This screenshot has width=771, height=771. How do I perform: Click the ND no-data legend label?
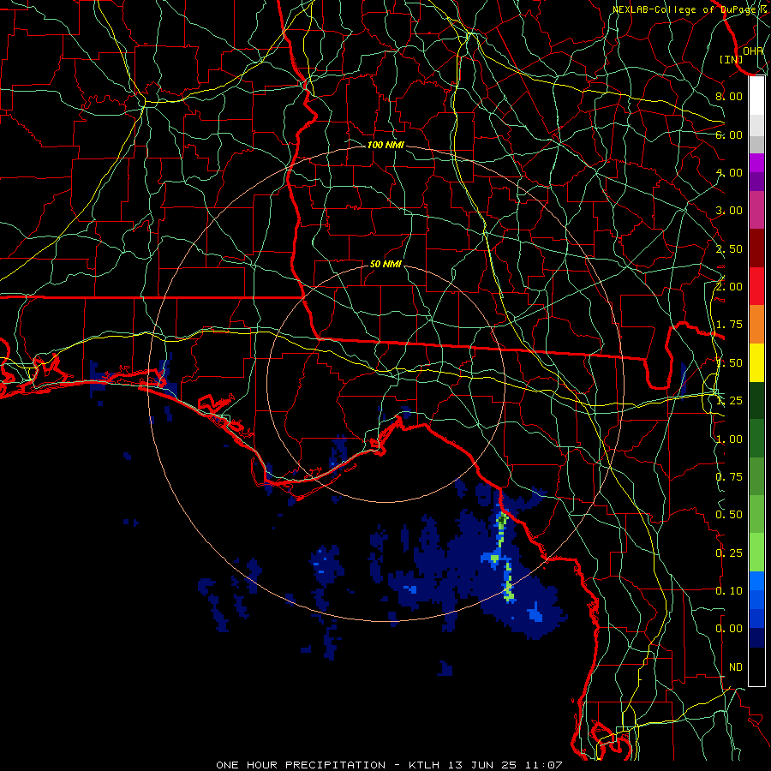(x=736, y=667)
